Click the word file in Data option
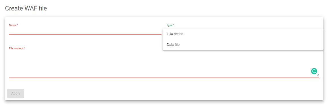The image size is (331, 107). [177, 44]
